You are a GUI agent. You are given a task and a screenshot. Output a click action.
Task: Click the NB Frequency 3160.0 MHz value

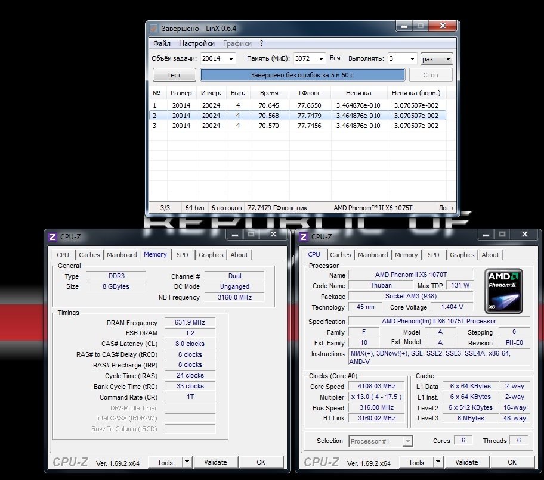[234, 297]
